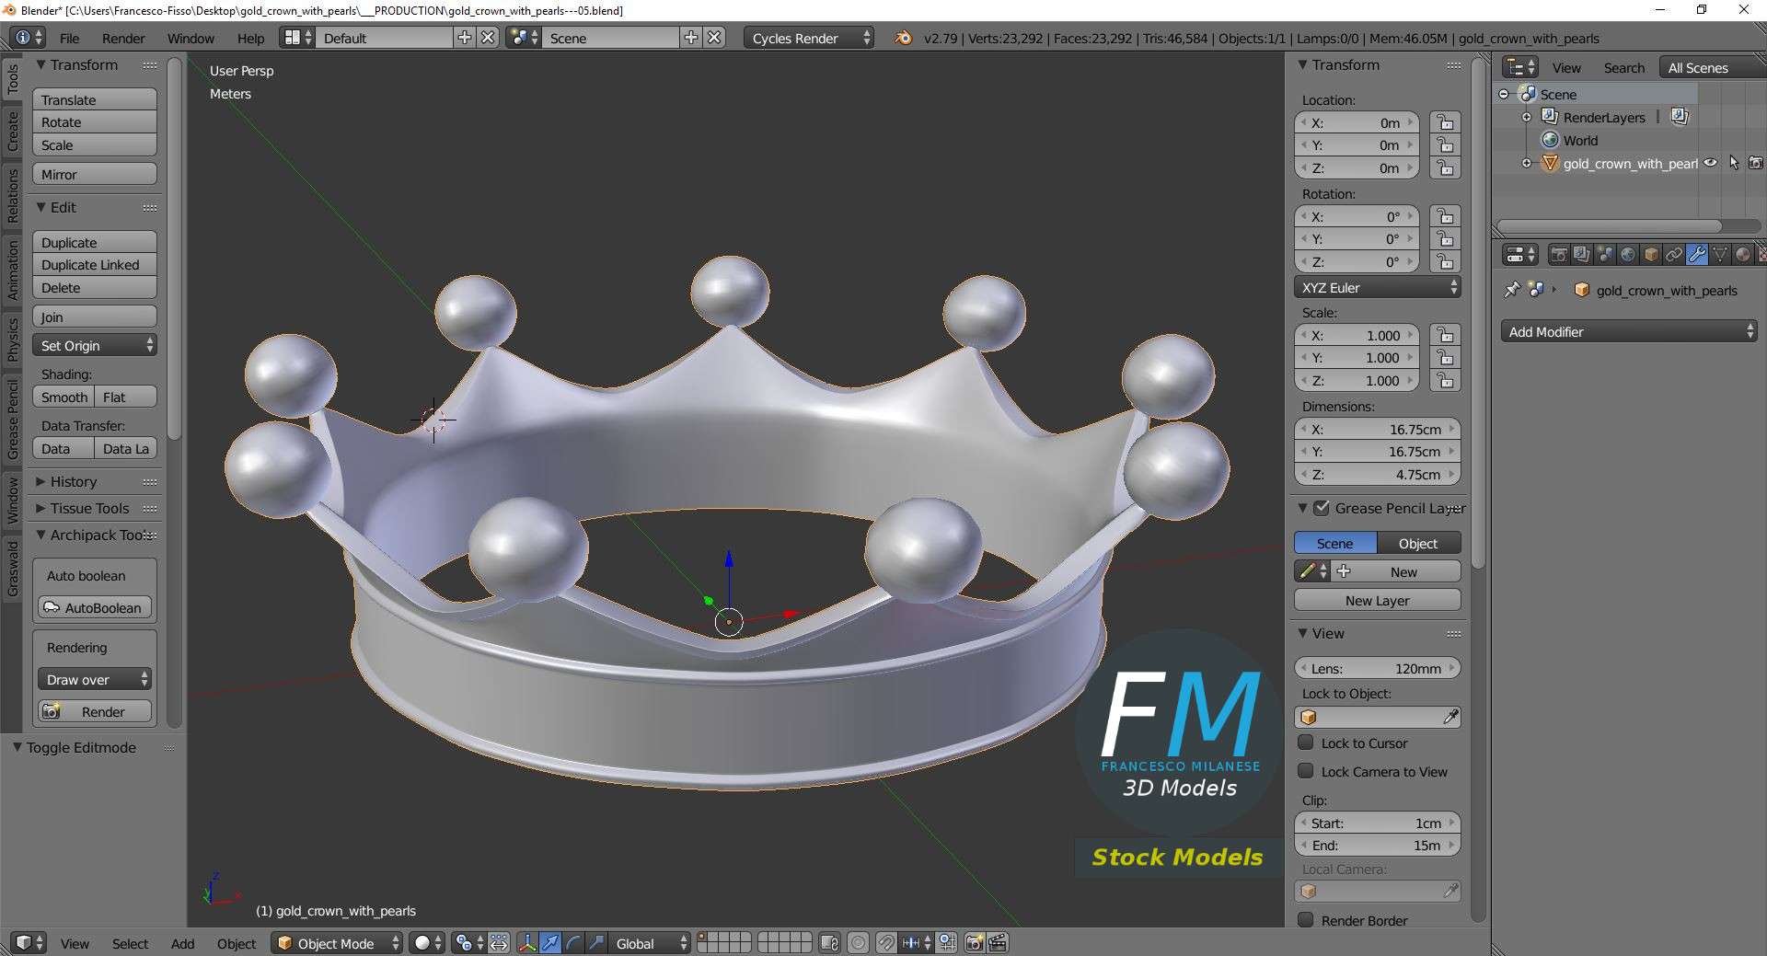Image resolution: width=1767 pixels, height=956 pixels.
Task: Open the Add Modifier dropdown
Action: (x=1629, y=331)
